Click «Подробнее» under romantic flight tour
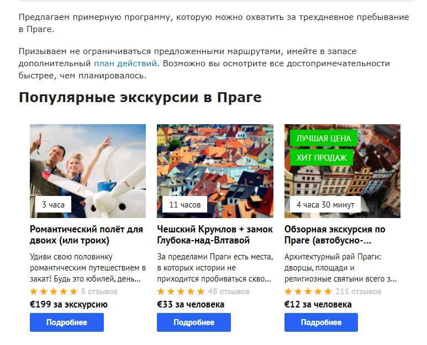Viewport: 427px width, 345px height. [x=67, y=322]
